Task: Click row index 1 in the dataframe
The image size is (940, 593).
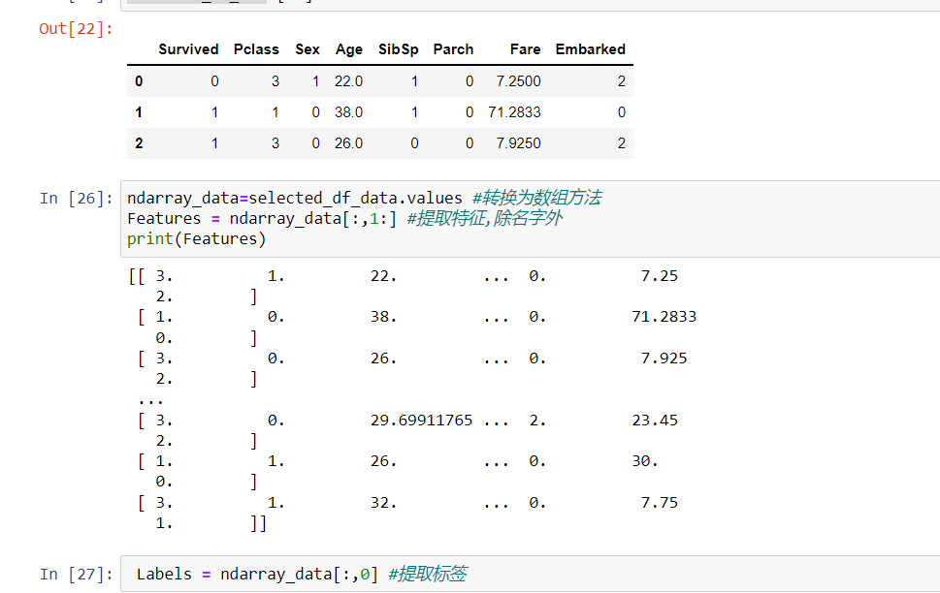Action: pos(139,112)
